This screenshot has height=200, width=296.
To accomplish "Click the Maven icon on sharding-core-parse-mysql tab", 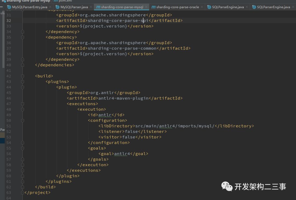I will pyautogui.click(x=98, y=7).
